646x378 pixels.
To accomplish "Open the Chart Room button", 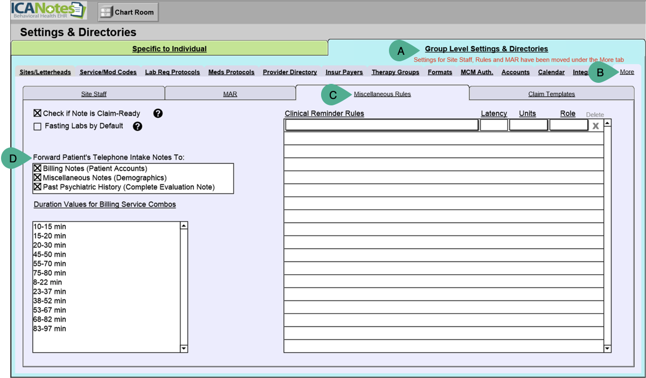I will (128, 12).
